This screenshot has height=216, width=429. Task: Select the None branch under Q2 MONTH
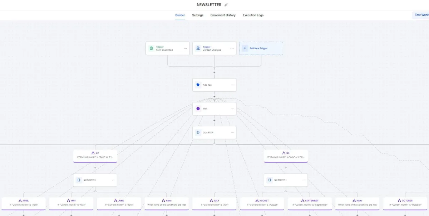[x=167, y=203]
